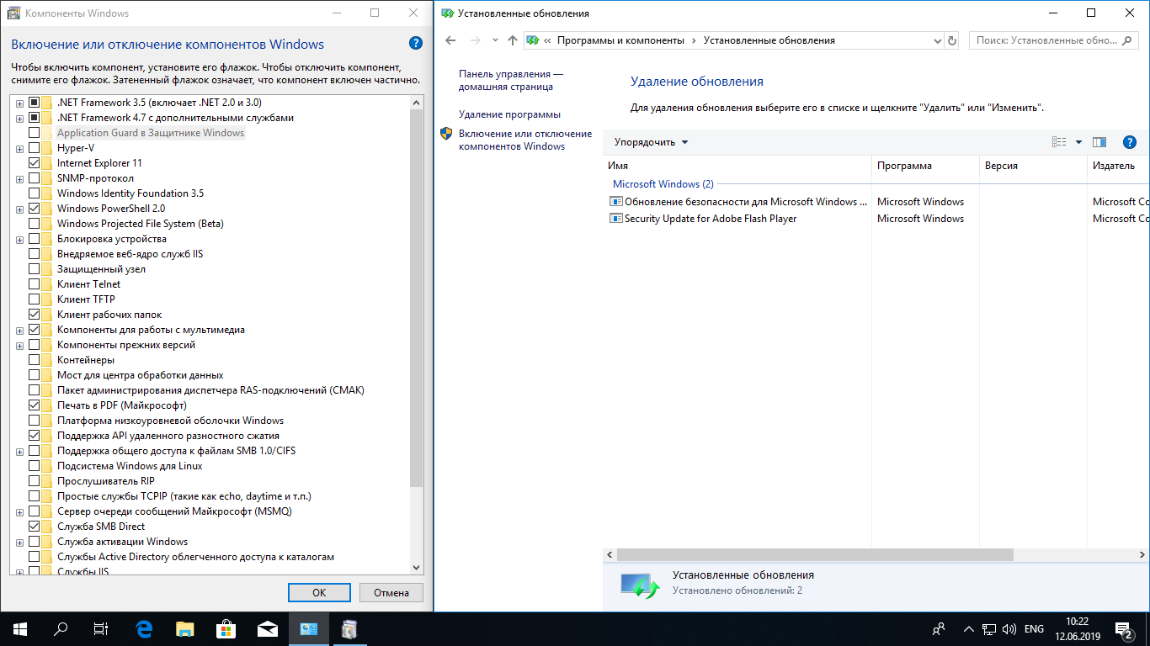The image size is (1150, 646).
Task: Expand the .NET Framework 3.5 tree node
Action: click(x=19, y=103)
